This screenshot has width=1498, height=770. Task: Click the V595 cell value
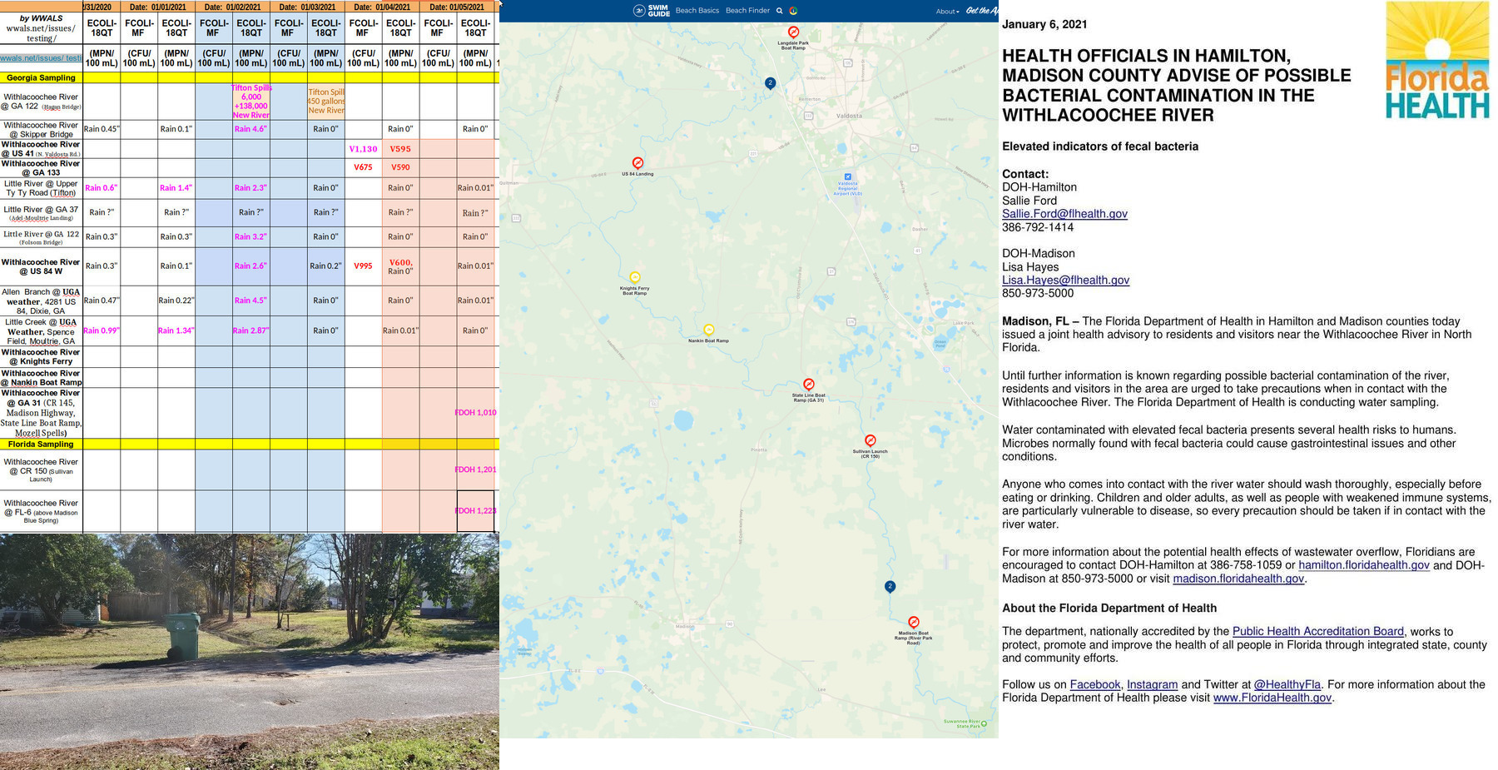point(400,149)
